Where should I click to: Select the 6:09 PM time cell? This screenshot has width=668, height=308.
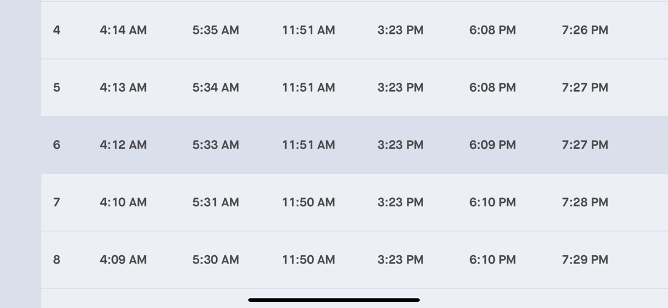[x=492, y=145]
